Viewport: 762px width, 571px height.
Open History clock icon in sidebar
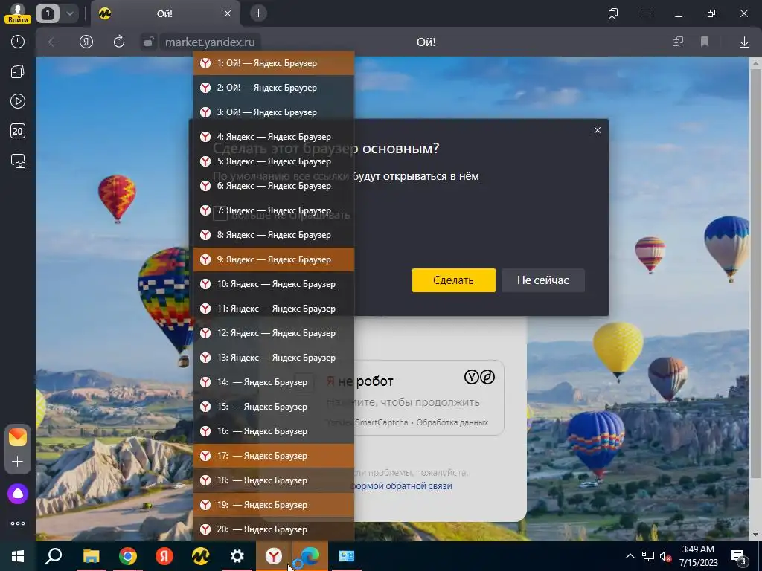pos(18,42)
